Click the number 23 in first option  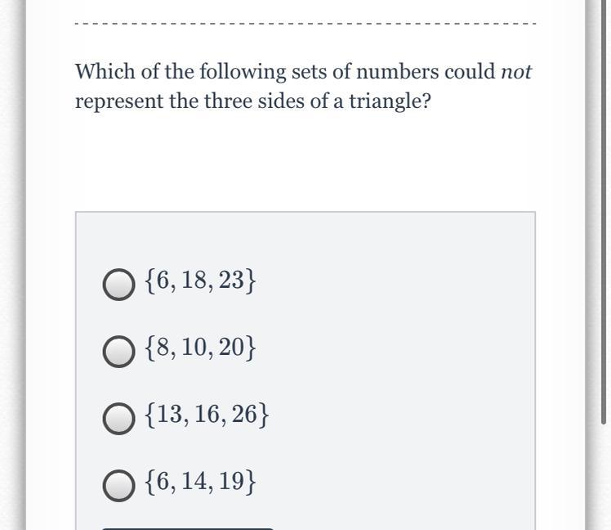pyautogui.click(x=231, y=281)
